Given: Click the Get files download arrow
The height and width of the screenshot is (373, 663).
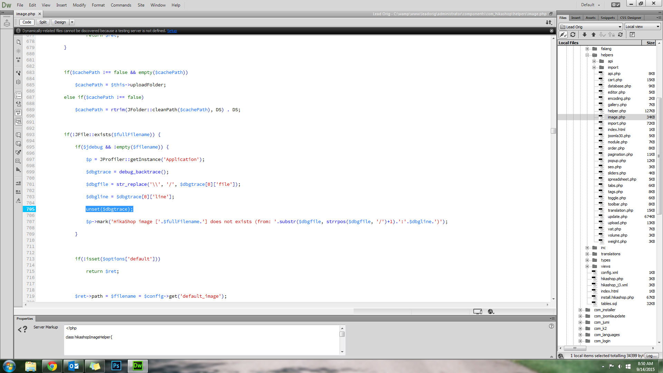Looking at the screenshot, I should (584, 35).
